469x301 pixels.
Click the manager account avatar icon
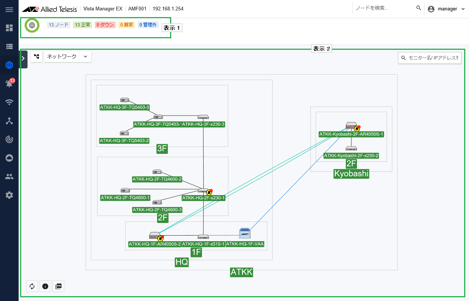click(431, 9)
